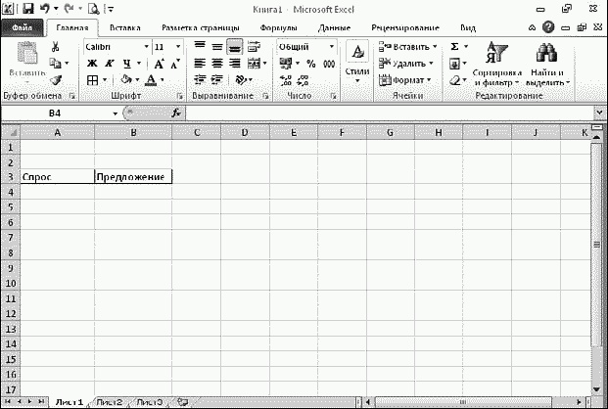Click the font color A swatch
This screenshot has width=608, height=409.
(149, 80)
